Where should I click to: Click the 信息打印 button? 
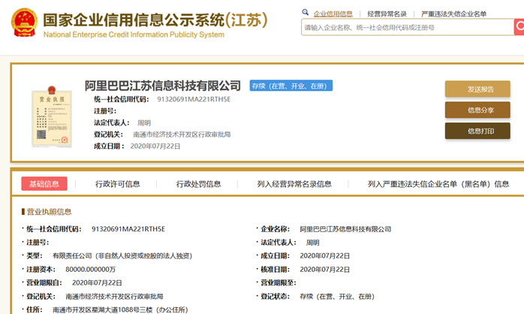[x=477, y=131]
